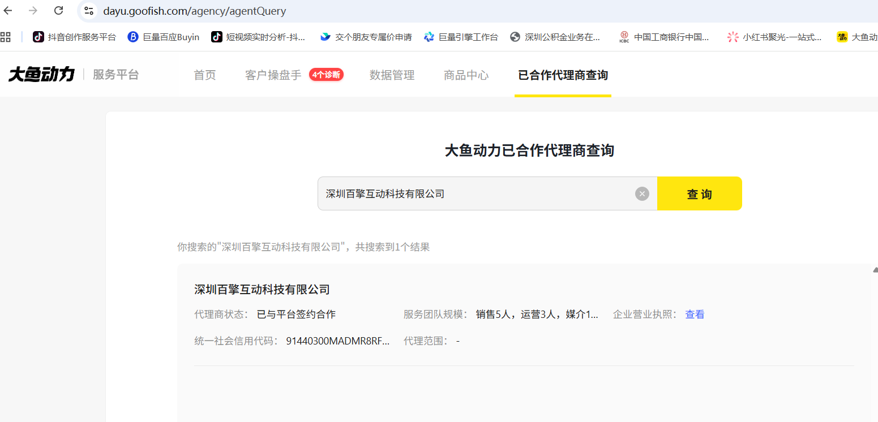Open the 抖音创作服务平台 bookmark
Viewport: 878px width, 422px height.
[74, 37]
